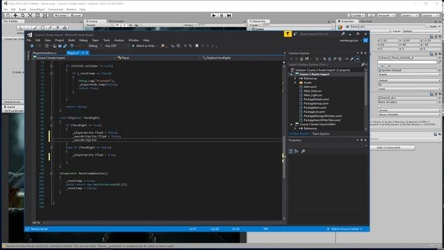Toggle Unity Local rotation button
Viewport: 444px width, 250px height.
click(76, 15)
